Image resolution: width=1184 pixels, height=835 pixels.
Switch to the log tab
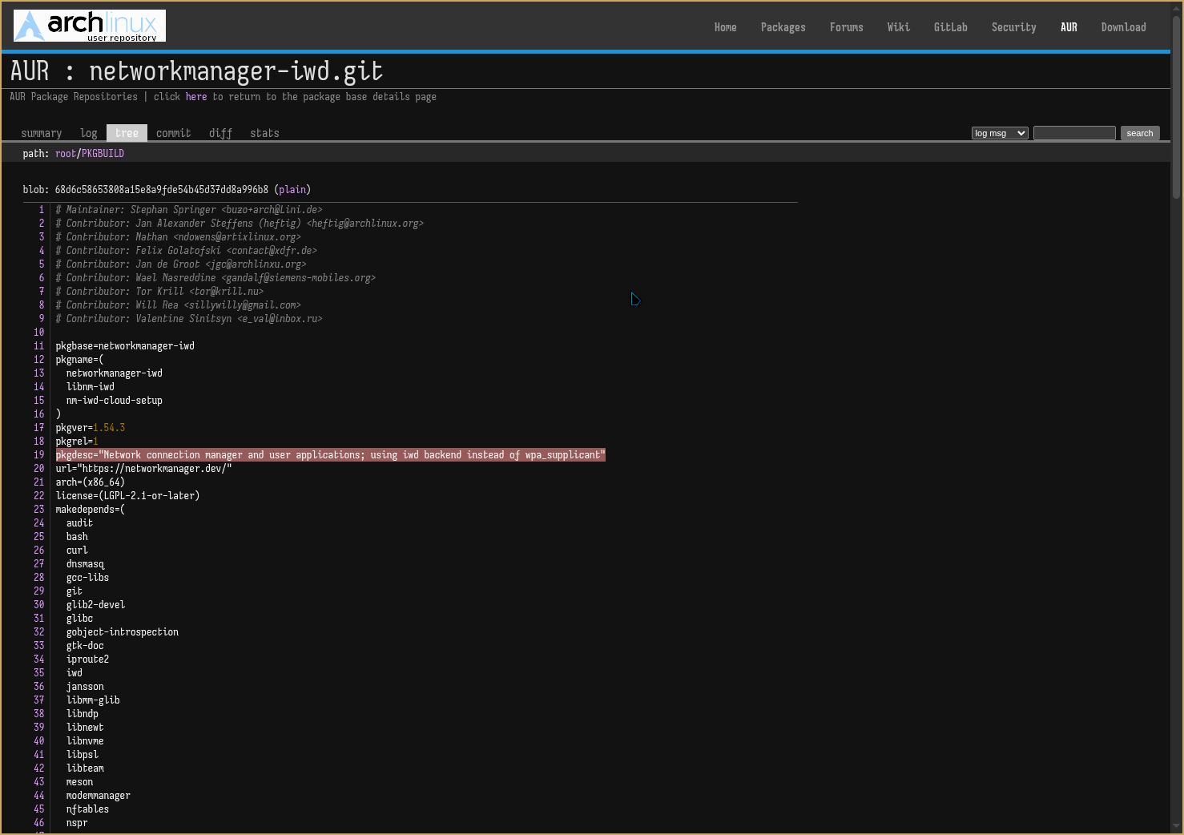88,133
